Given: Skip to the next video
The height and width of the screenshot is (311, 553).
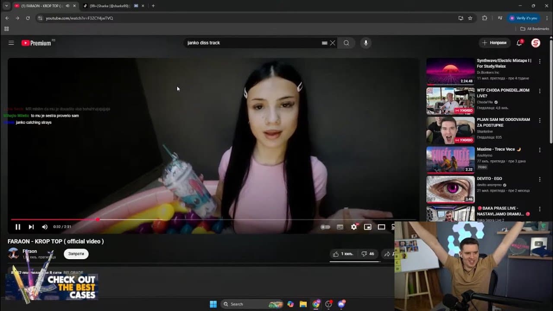Looking at the screenshot, I should (x=31, y=227).
